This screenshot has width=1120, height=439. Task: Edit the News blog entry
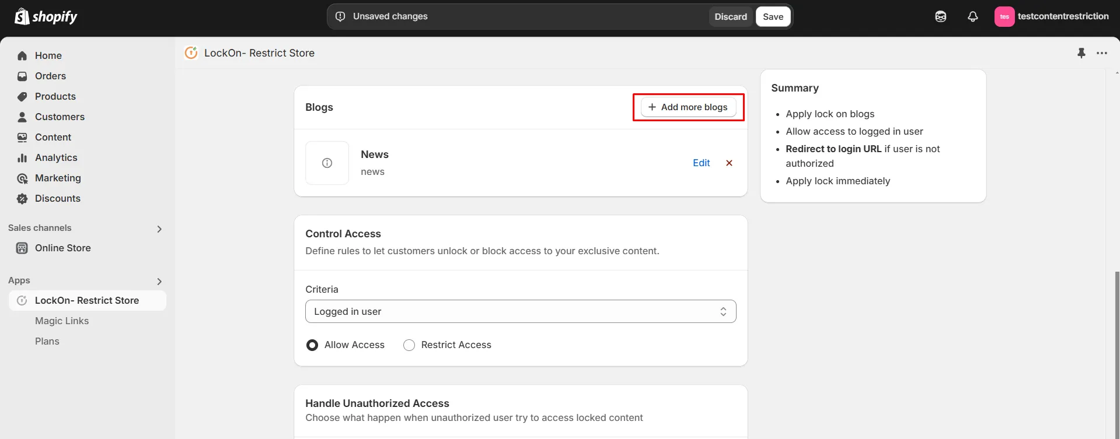click(x=701, y=163)
